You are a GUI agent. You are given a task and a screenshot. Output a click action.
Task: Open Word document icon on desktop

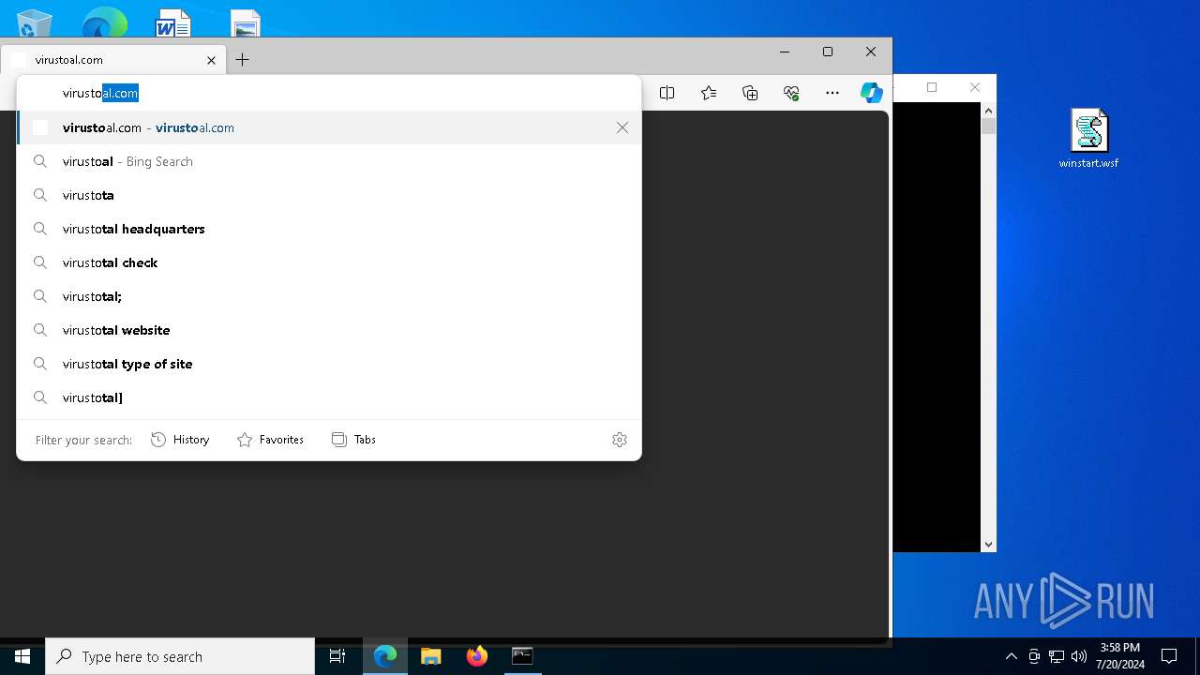pos(173,22)
